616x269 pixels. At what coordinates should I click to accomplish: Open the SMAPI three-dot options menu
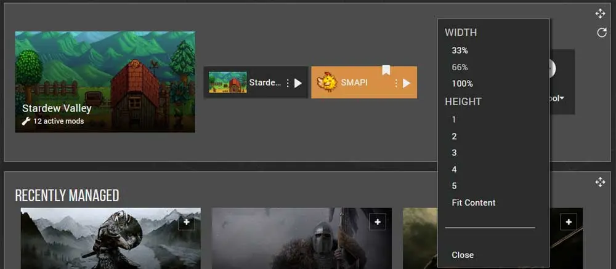point(396,83)
